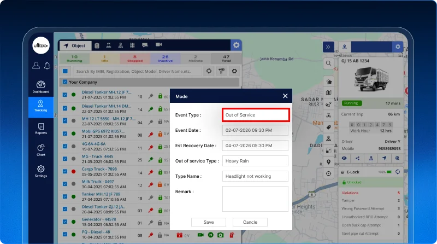This screenshot has height=244, width=437.
Task: Click key icon in Mobi GPS row
Action: point(151,134)
